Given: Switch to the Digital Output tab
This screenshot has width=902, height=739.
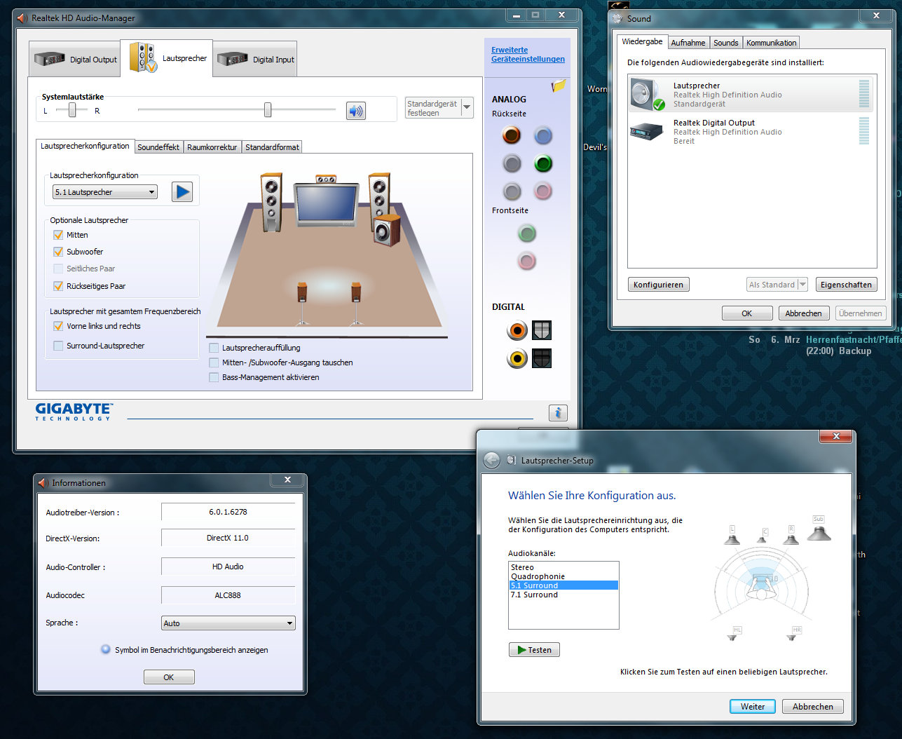Looking at the screenshot, I should pyautogui.click(x=75, y=60).
